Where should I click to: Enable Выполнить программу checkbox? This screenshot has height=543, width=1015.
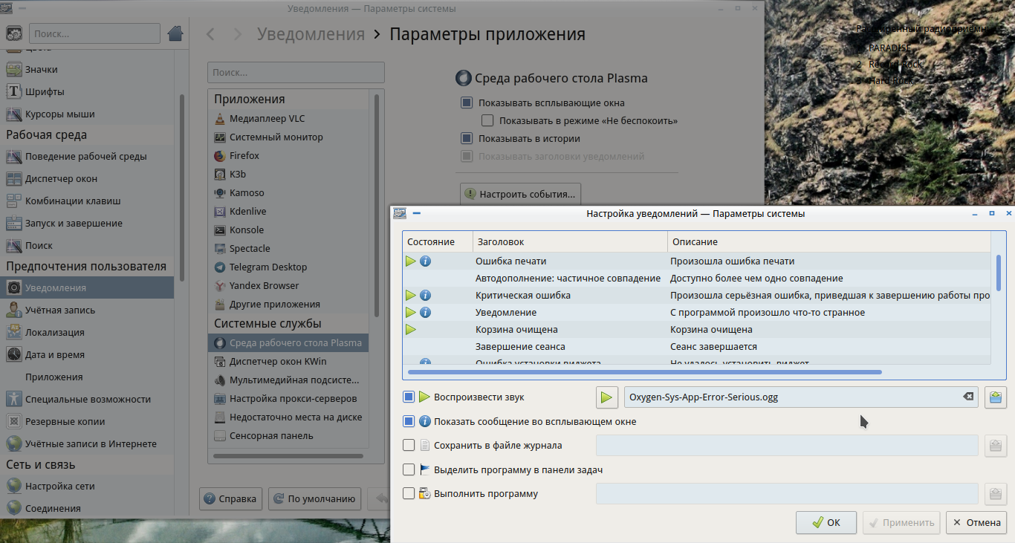(409, 494)
